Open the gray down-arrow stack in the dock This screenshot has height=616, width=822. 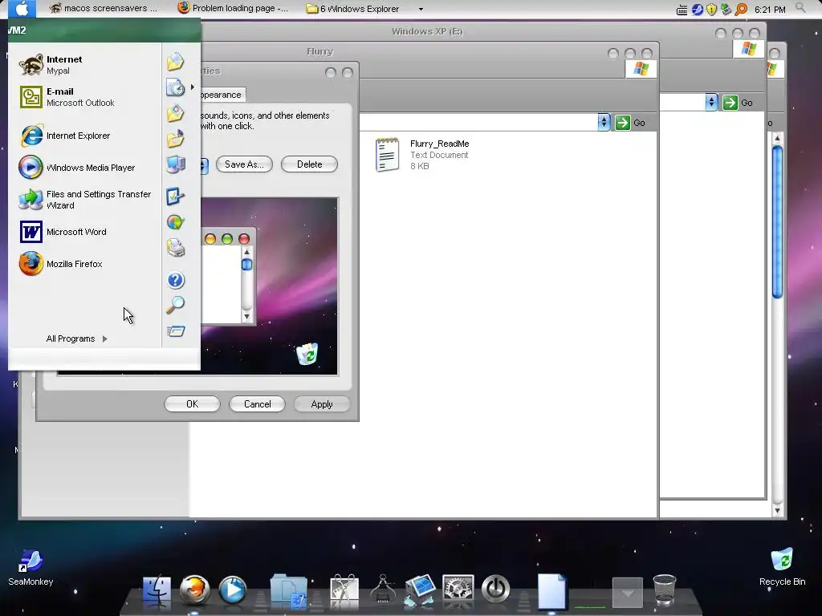(627, 592)
